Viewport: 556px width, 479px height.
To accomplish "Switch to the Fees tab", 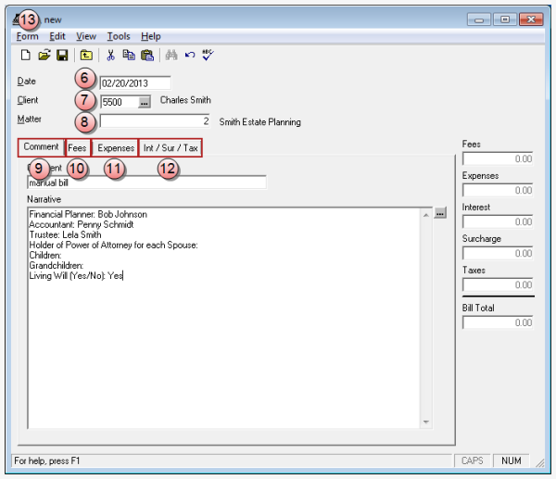I will click(78, 148).
